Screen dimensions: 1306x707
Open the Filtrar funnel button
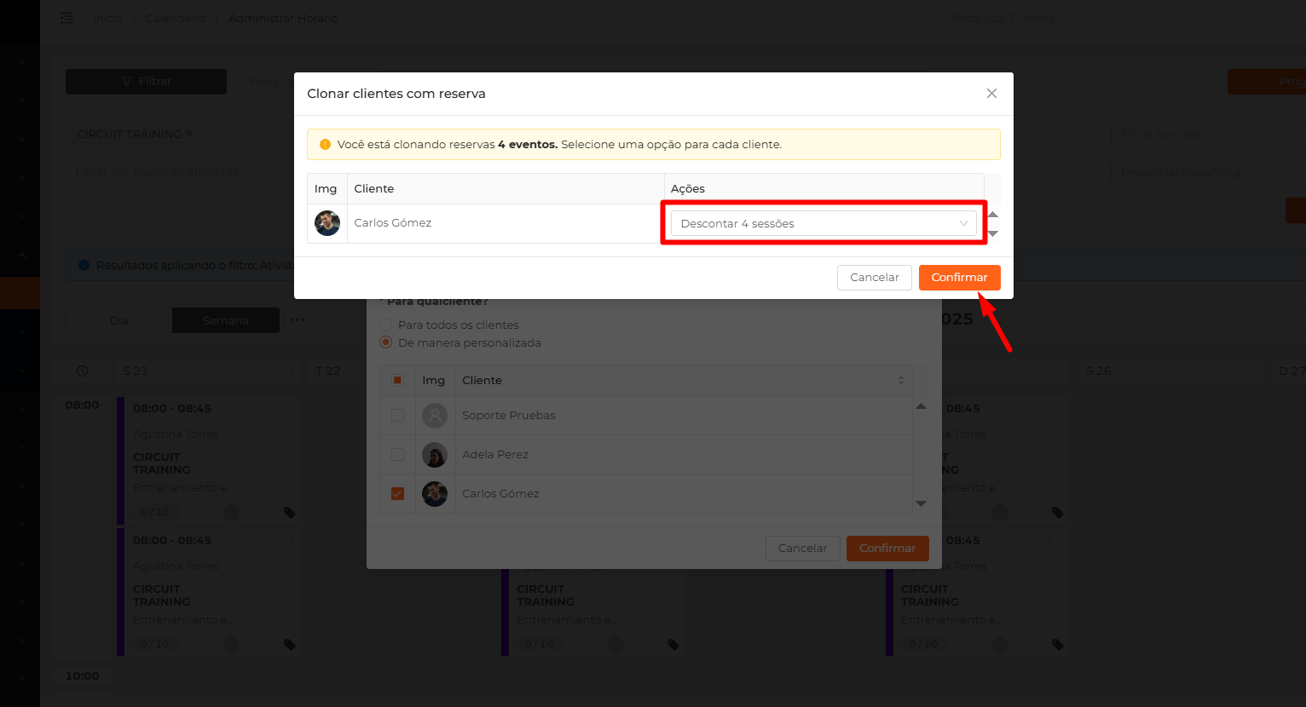tap(146, 82)
